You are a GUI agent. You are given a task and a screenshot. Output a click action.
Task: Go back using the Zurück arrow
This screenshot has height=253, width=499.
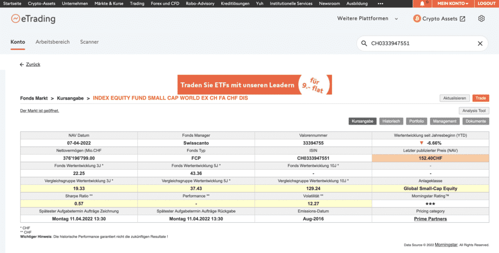tap(30, 64)
